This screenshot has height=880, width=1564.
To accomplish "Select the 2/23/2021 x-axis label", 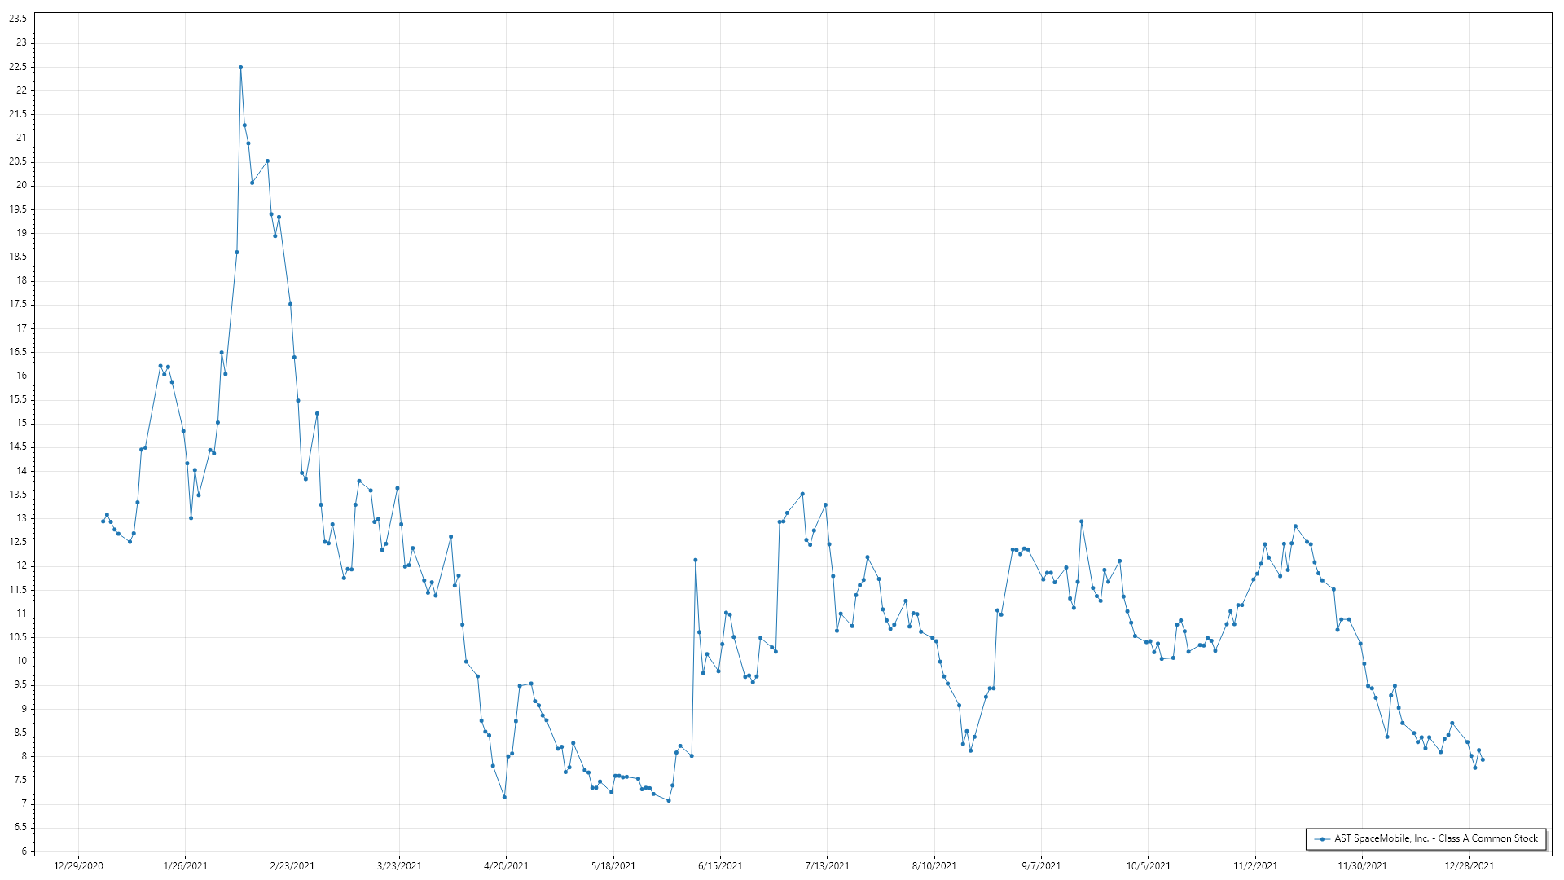I will (292, 866).
